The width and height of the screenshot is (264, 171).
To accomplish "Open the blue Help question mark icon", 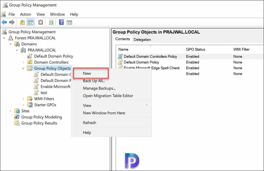I will 61,22.
